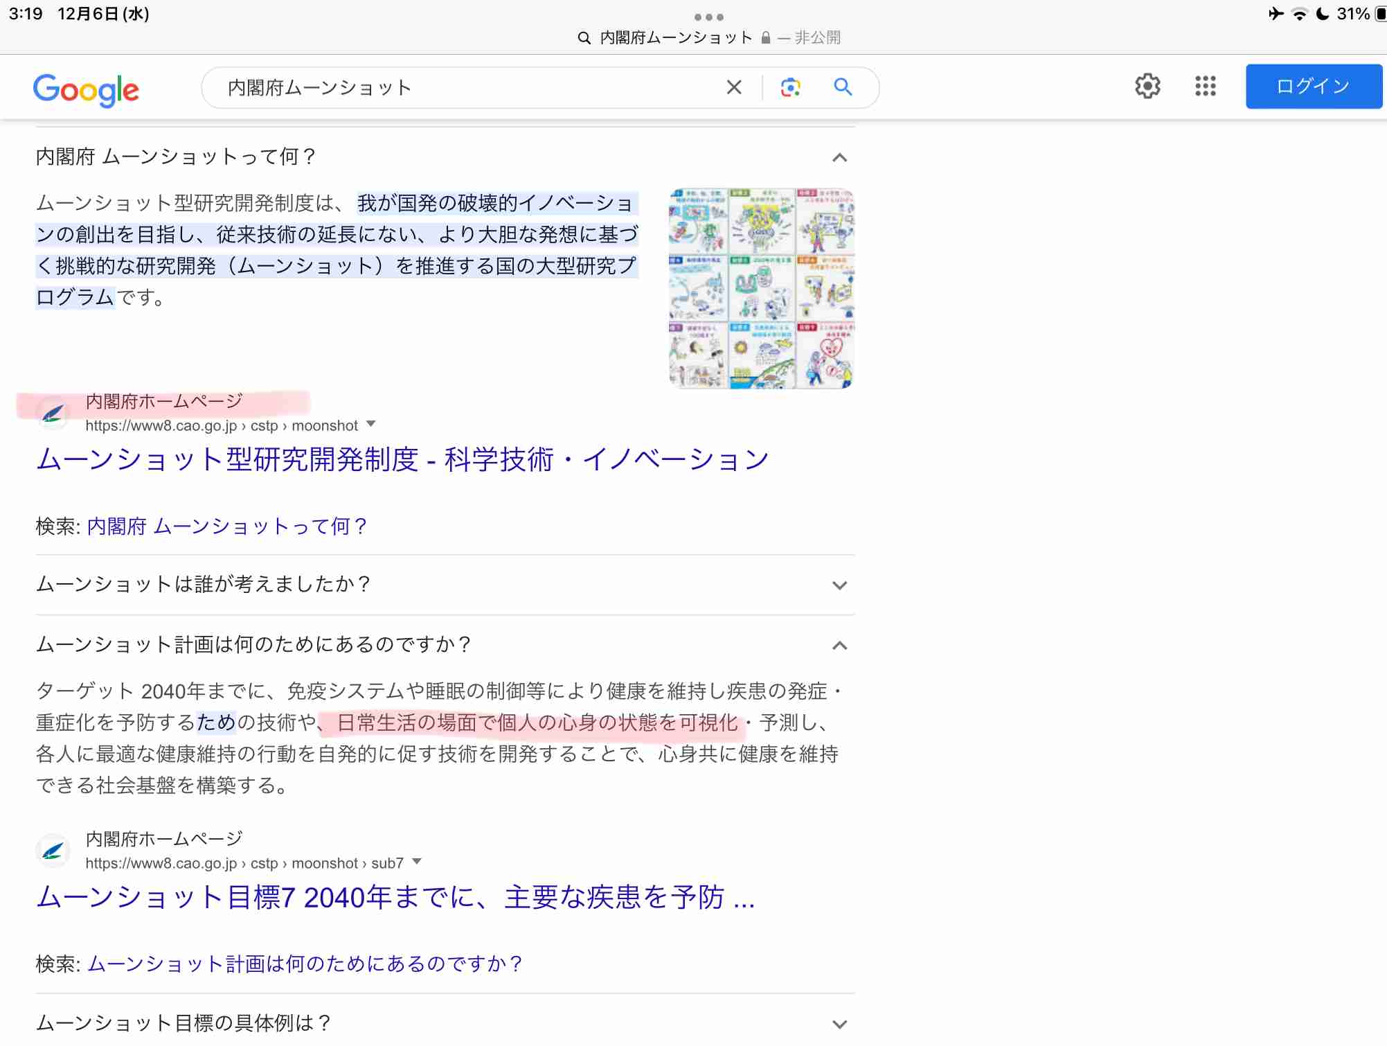Click the blue magnifier search icon
This screenshot has width=1387, height=1046.
[843, 87]
